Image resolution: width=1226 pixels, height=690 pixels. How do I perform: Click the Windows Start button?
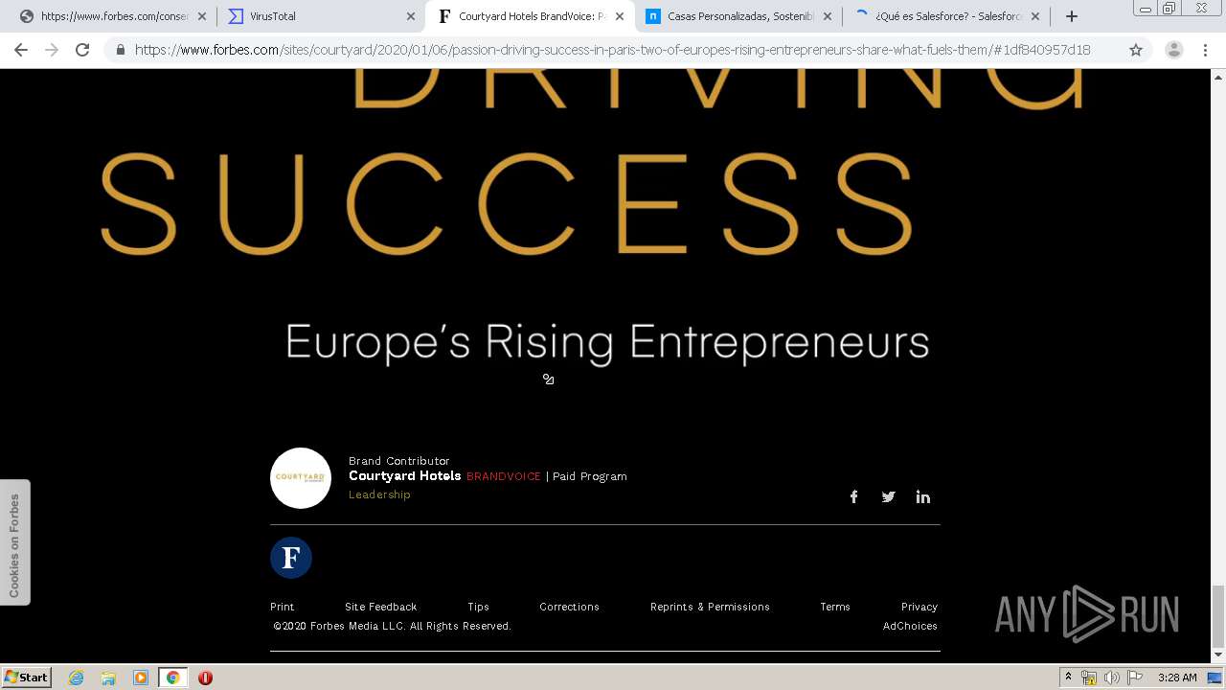click(26, 677)
